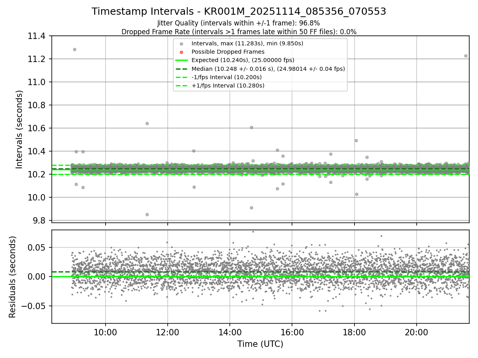This screenshot has width=478, height=358.
Task: Select legend entry '-1/fps Interval (10.200s)'
Action: tap(227, 77)
